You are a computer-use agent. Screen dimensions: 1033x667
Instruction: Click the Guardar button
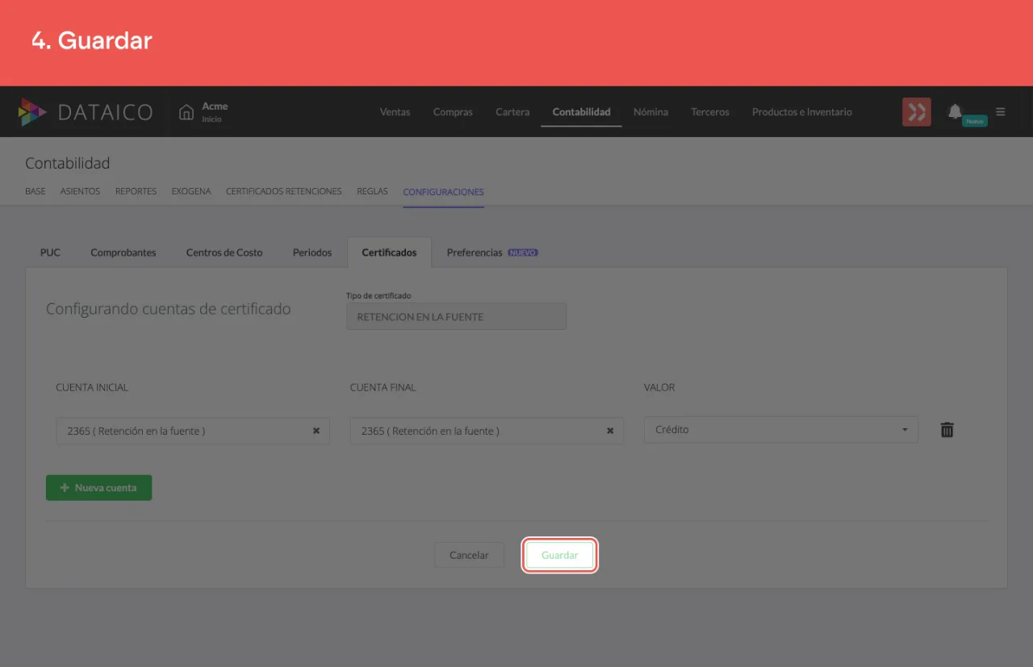560,556
